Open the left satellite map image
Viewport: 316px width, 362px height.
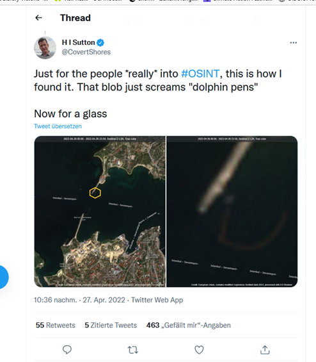coord(100,211)
